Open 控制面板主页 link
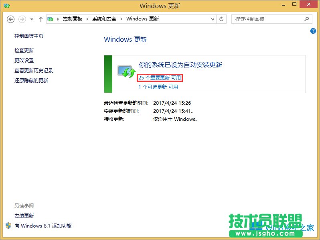 [29, 36]
